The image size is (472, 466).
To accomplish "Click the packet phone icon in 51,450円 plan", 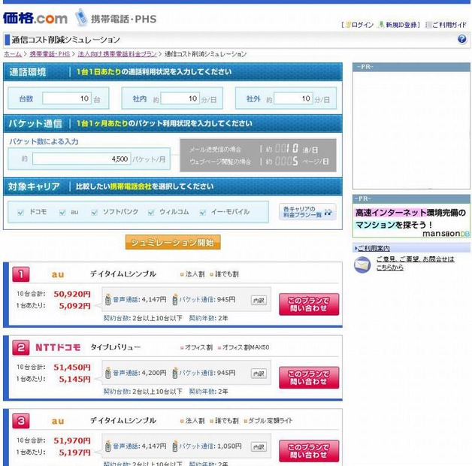I will [x=174, y=373].
